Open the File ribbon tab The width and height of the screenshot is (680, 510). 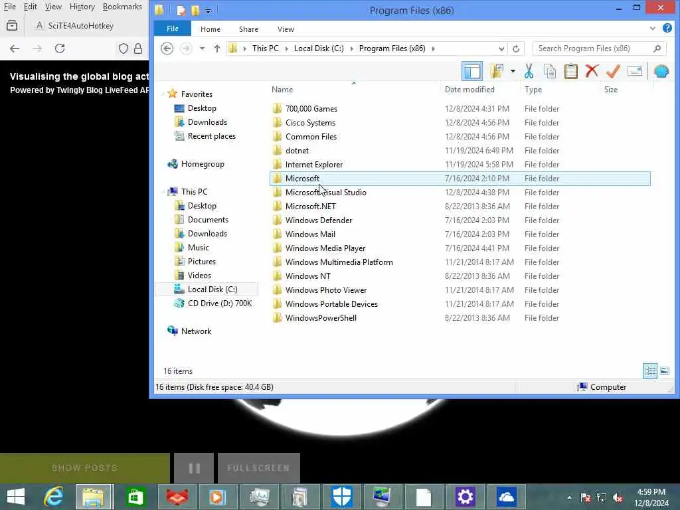pyautogui.click(x=172, y=29)
